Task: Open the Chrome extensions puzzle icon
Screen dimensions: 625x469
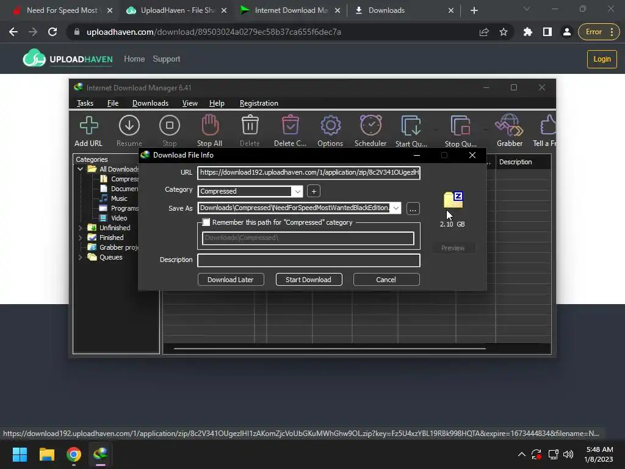Action: click(528, 32)
